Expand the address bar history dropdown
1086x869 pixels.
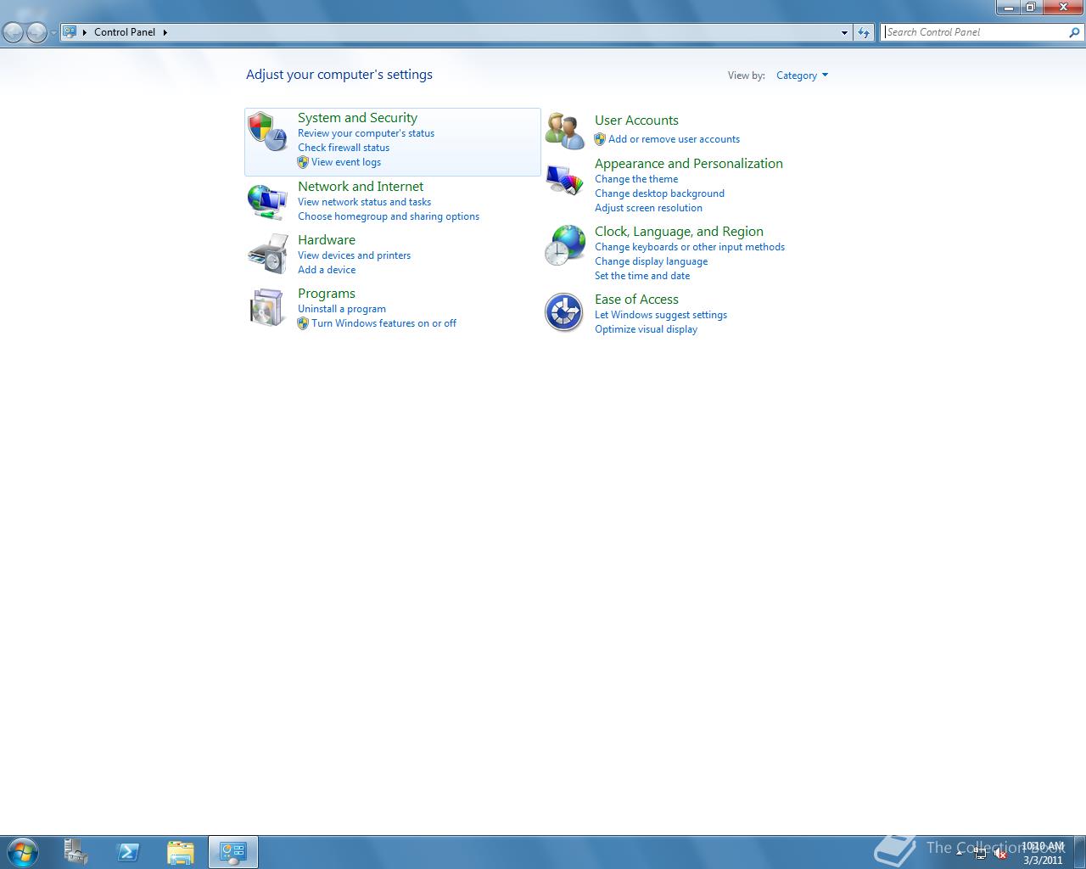(844, 32)
